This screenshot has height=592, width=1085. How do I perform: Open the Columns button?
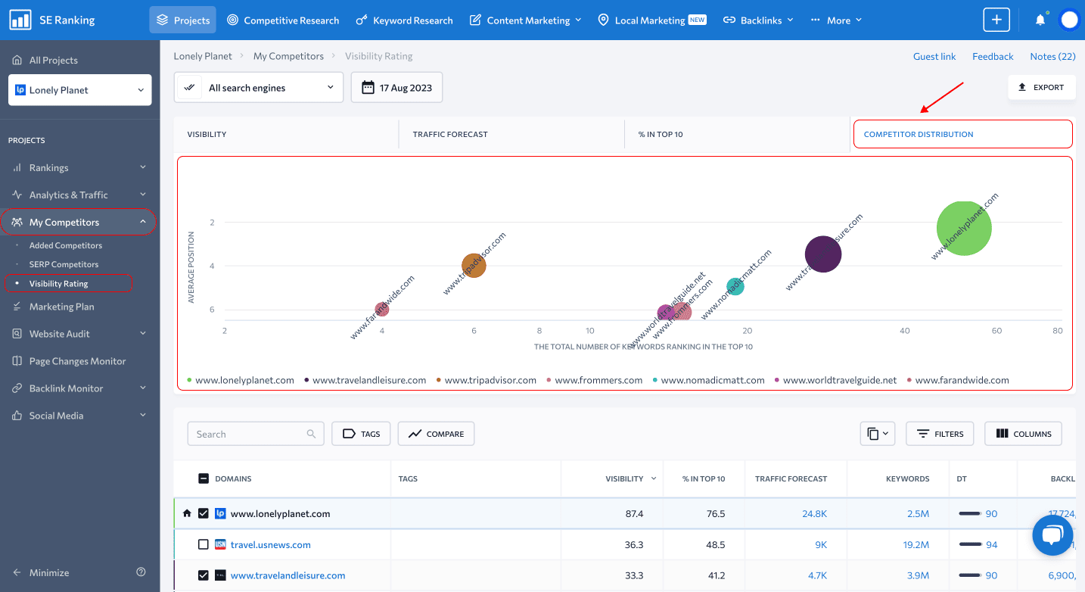coord(1023,434)
